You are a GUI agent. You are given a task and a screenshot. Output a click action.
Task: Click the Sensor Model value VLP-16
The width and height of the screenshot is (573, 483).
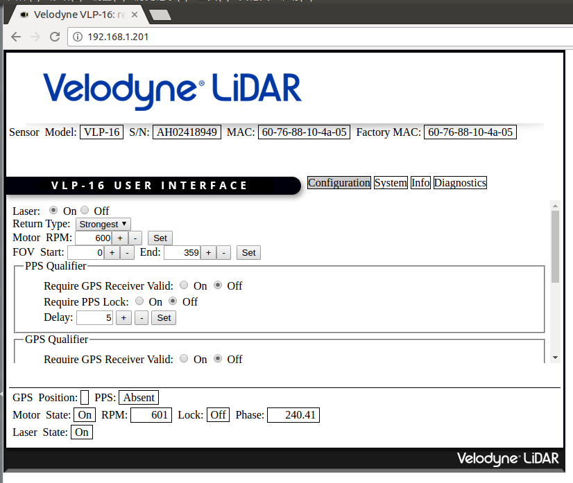point(101,132)
